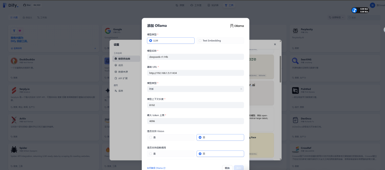Viewport: 385px width, 170px height.
Task: Click the 模型供应商 cube icon
Action: coord(115,59)
